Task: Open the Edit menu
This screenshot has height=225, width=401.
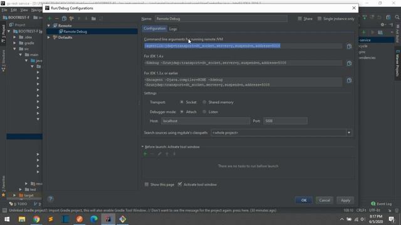Action: (x=14, y=10)
